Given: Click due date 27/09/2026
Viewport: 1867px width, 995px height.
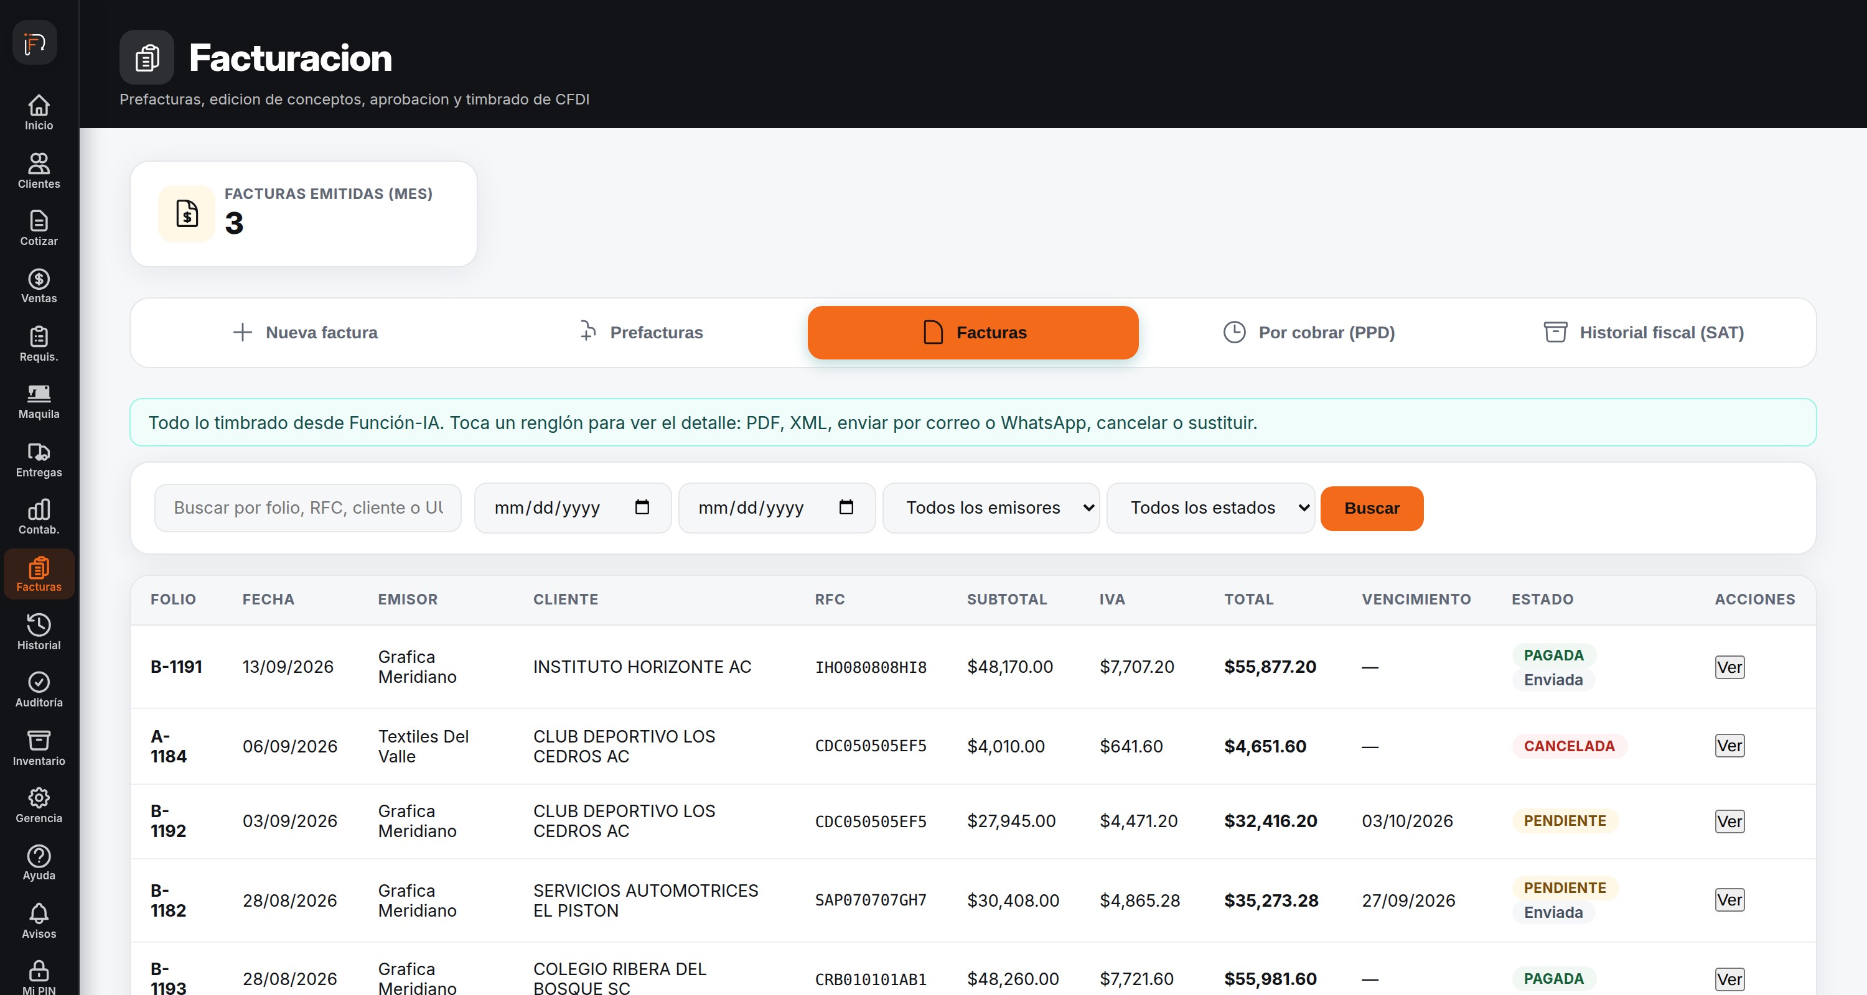Looking at the screenshot, I should pos(1408,900).
